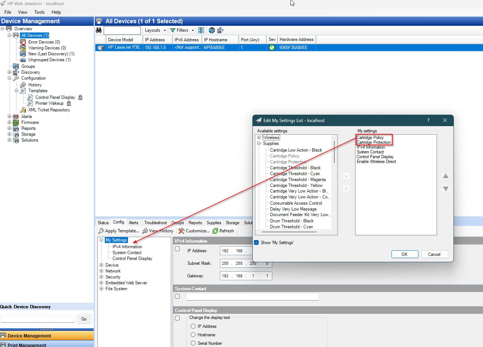The width and height of the screenshot is (483, 347).
Task: Click the Alerts icon in navigation tree
Action: click(x=16, y=117)
